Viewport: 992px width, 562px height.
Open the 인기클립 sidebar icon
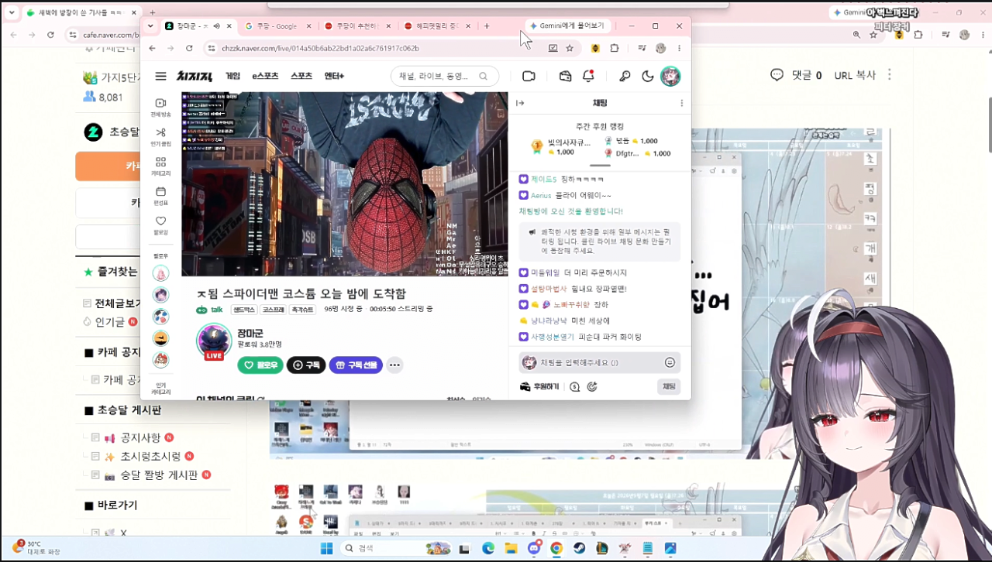click(160, 136)
